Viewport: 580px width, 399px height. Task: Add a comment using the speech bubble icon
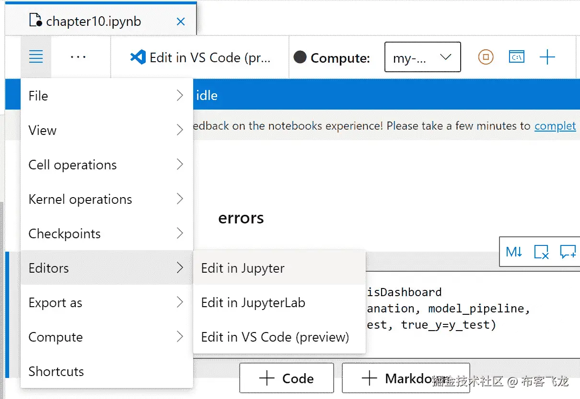point(568,252)
